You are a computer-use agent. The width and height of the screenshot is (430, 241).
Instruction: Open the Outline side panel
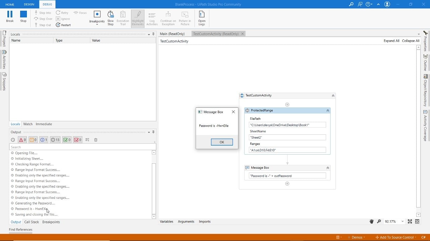[x=425, y=63]
